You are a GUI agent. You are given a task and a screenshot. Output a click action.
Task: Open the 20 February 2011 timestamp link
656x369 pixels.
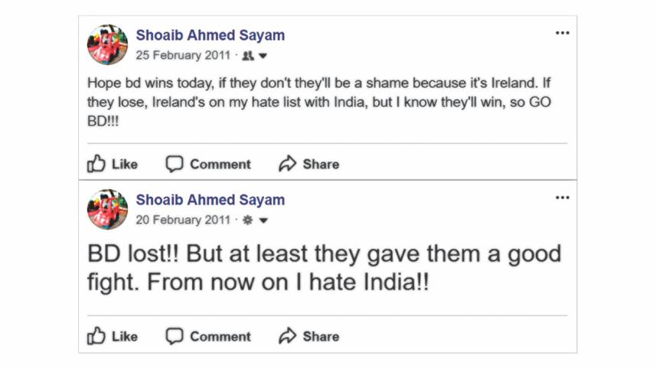182,220
